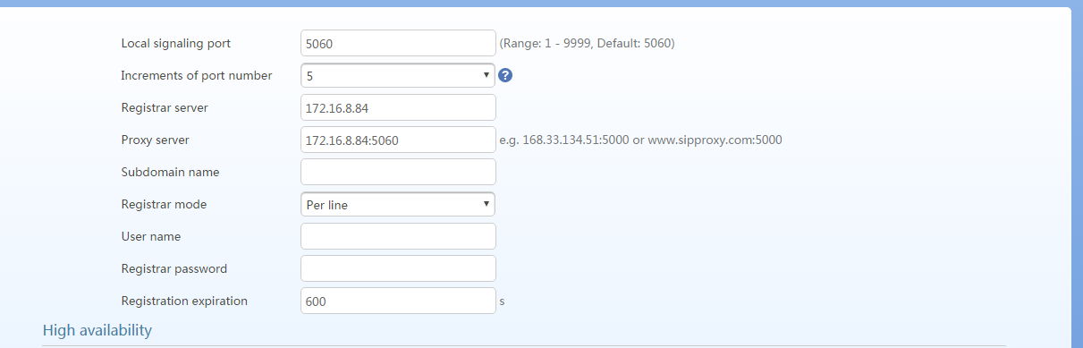Image resolution: width=1083 pixels, height=348 pixels.
Task: Click into the Subdomain name field
Action: coord(398,172)
